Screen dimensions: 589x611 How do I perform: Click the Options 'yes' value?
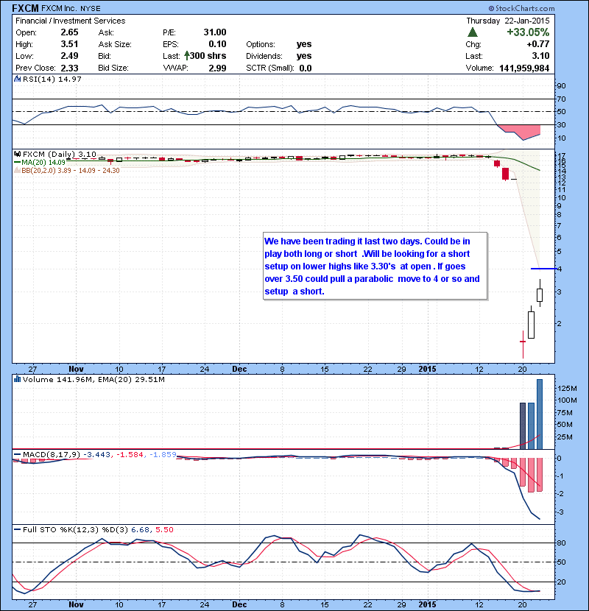click(303, 44)
